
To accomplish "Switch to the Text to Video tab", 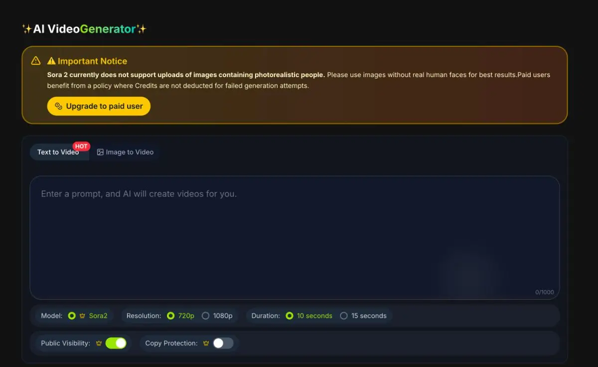I will (59, 152).
